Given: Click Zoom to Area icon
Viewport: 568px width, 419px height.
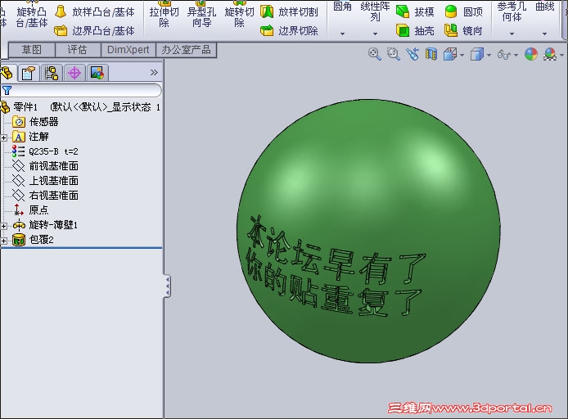Looking at the screenshot, I should [x=394, y=54].
